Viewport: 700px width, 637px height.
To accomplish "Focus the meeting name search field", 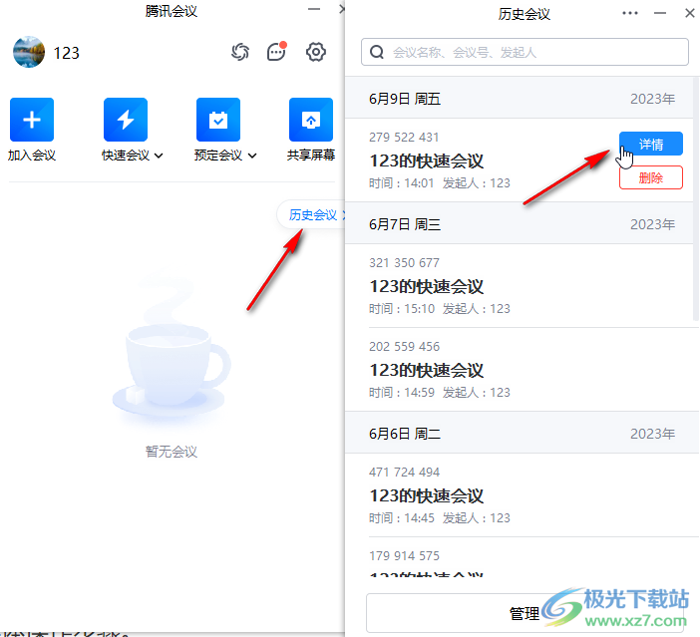I will tap(525, 52).
